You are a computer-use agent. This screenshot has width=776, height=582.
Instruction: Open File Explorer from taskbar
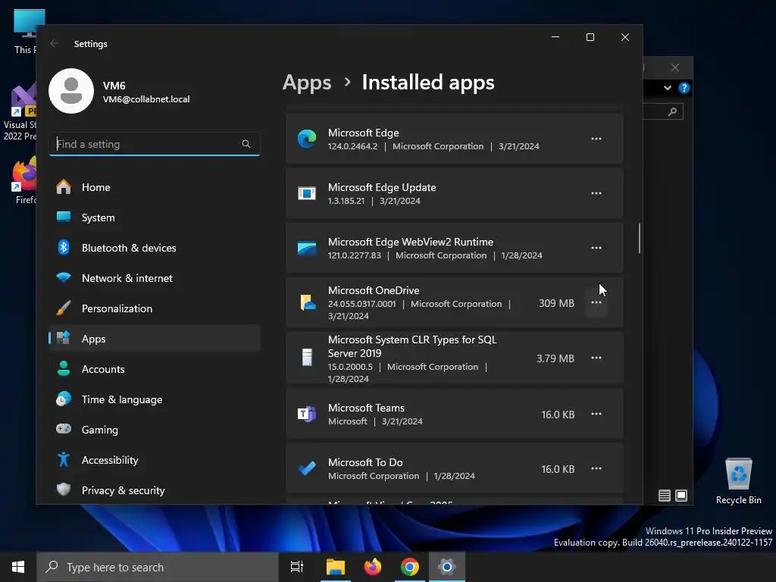336,567
